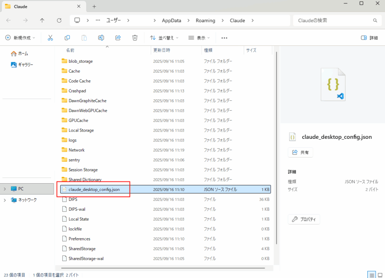Switch to large thumbnails view icon

click(380, 275)
